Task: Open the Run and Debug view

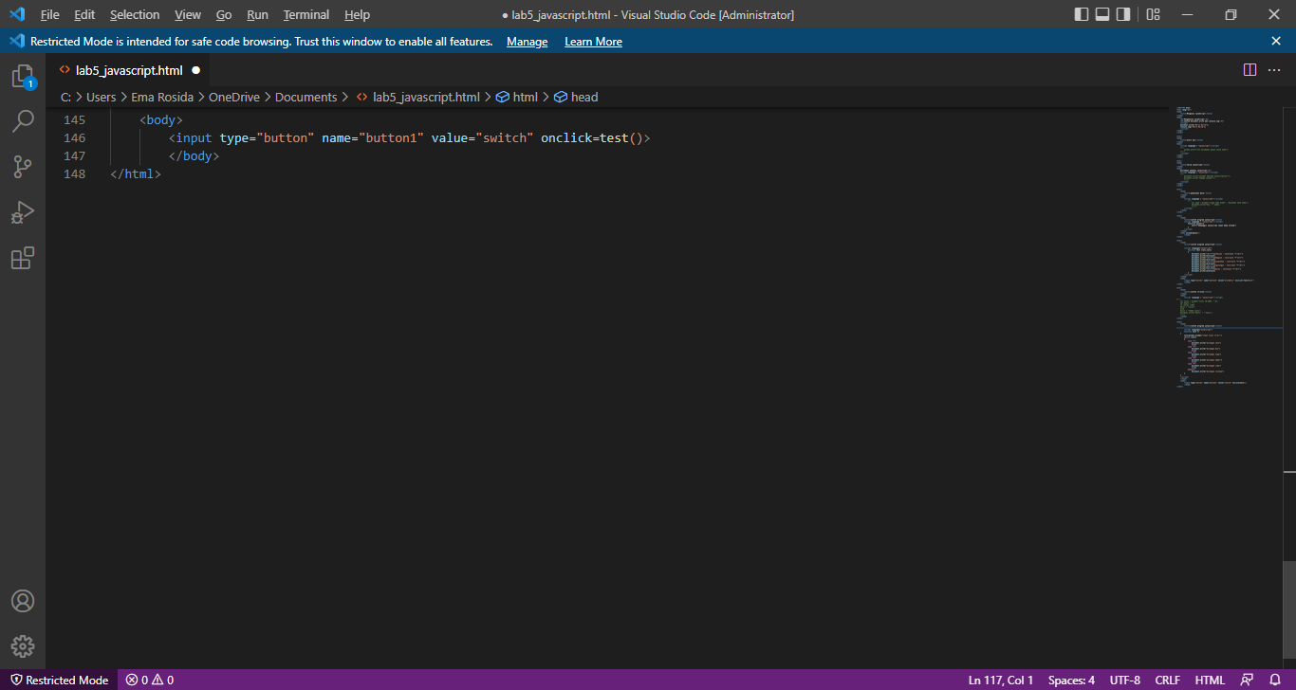Action: (x=23, y=212)
